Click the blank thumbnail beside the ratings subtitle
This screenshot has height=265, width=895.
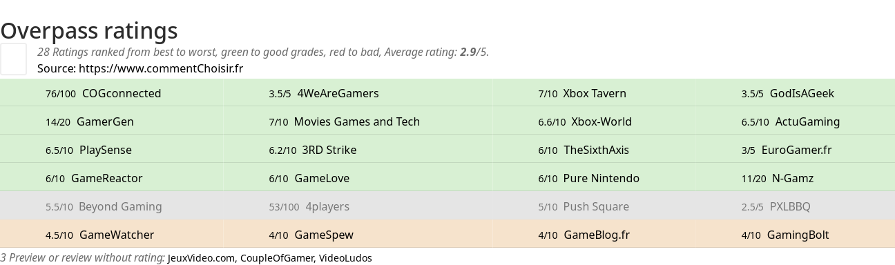point(13,59)
